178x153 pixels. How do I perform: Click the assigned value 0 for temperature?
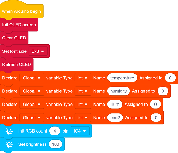pos(170,78)
